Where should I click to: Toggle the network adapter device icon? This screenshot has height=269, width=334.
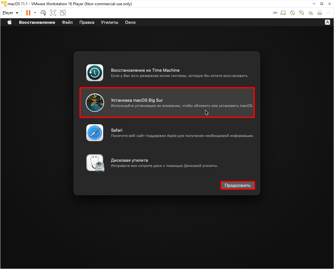(x=301, y=13)
